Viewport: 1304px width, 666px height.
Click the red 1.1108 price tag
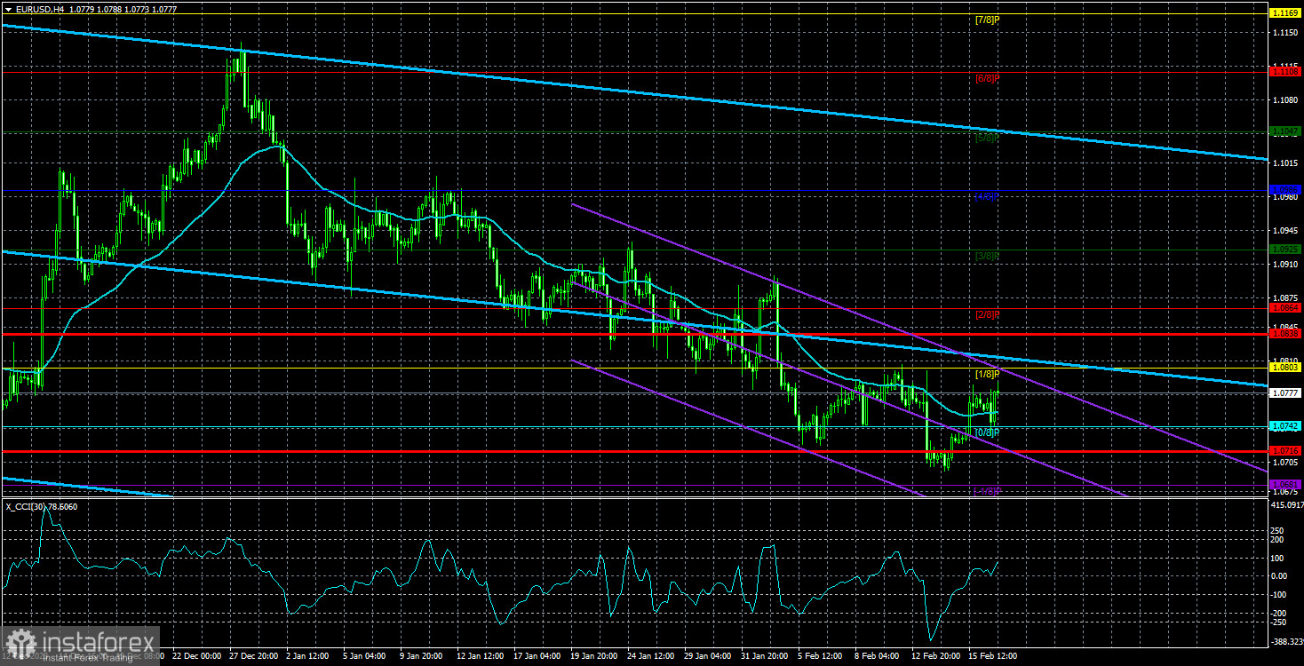pyautogui.click(x=1285, y=72)
